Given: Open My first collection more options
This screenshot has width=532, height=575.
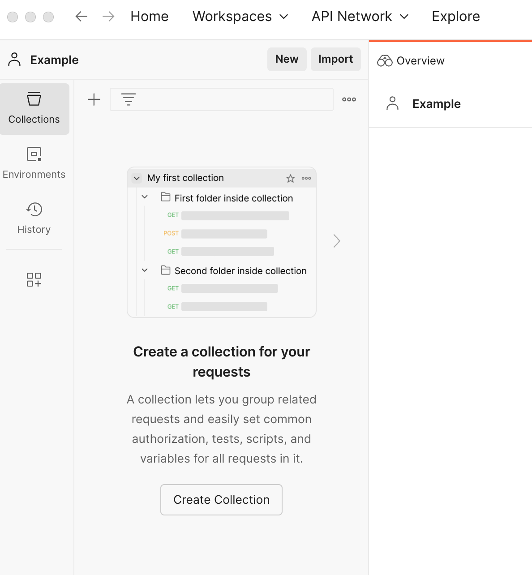Looking at the screenshot, I should [306, 178].
